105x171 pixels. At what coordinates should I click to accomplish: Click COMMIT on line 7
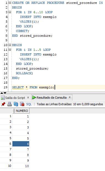(22, 31)
